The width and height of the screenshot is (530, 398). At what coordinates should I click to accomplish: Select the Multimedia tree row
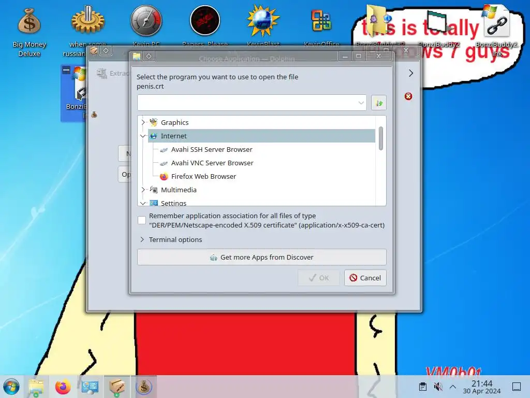click(261, 190)
